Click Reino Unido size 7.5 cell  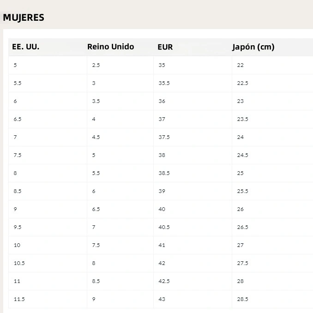pos(96,245)
